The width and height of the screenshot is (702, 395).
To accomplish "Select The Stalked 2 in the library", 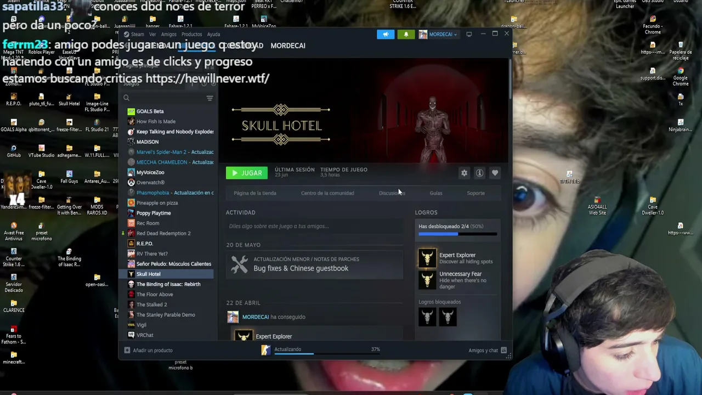I will pyautogui.click(x=170, y=304).
